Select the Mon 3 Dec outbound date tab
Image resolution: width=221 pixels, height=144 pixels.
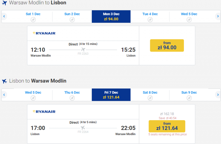[111, 16]
